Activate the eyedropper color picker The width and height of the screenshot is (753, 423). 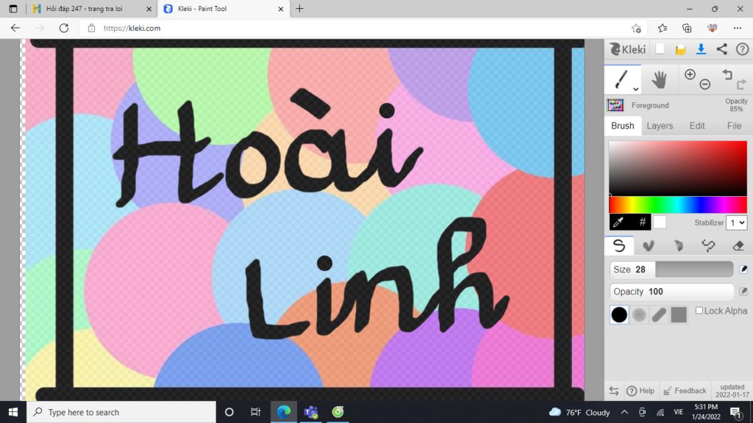[x=618, y=222]
